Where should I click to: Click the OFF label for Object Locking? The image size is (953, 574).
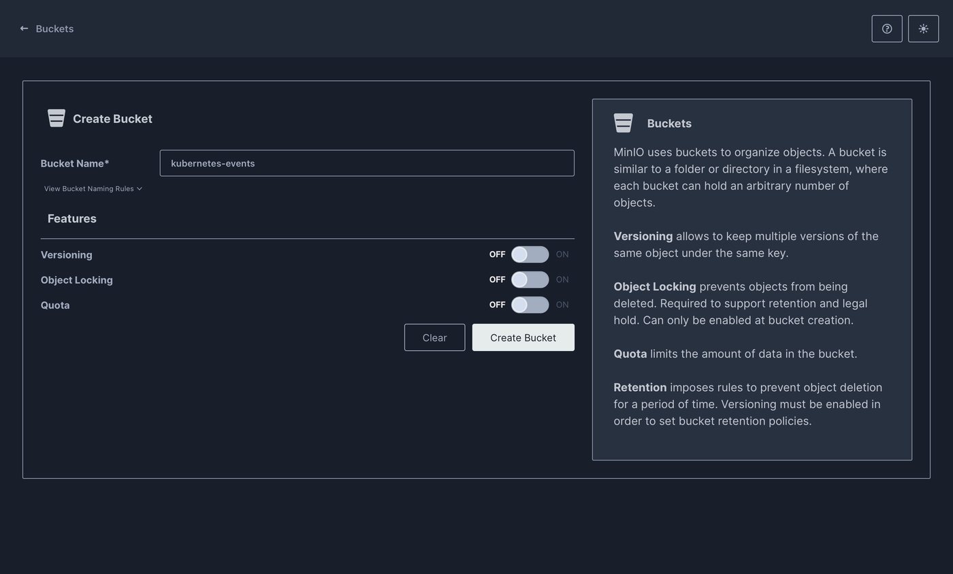pyautogui.click(x=497, y=280)
